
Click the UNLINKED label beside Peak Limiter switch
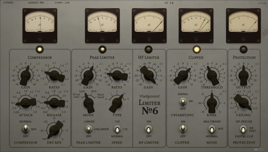102,129
